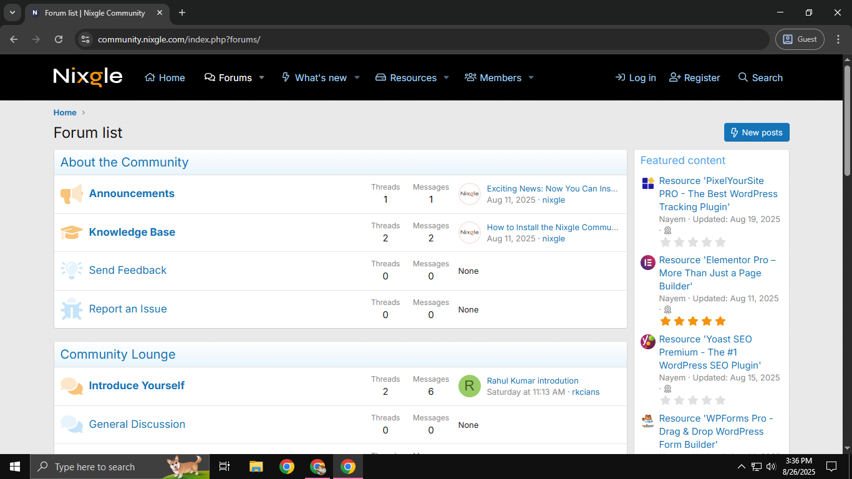Screen dimensions: 852x479
Task: Open the Elementor Pro resource title link
Action: click(717, 273)
